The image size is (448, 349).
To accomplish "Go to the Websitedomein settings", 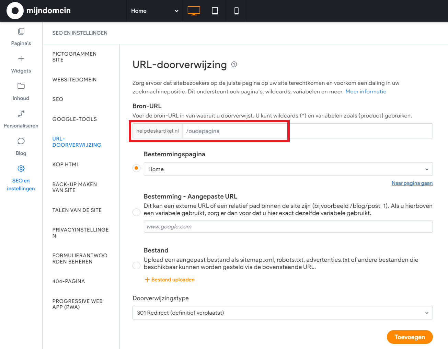I will (74, 80).
